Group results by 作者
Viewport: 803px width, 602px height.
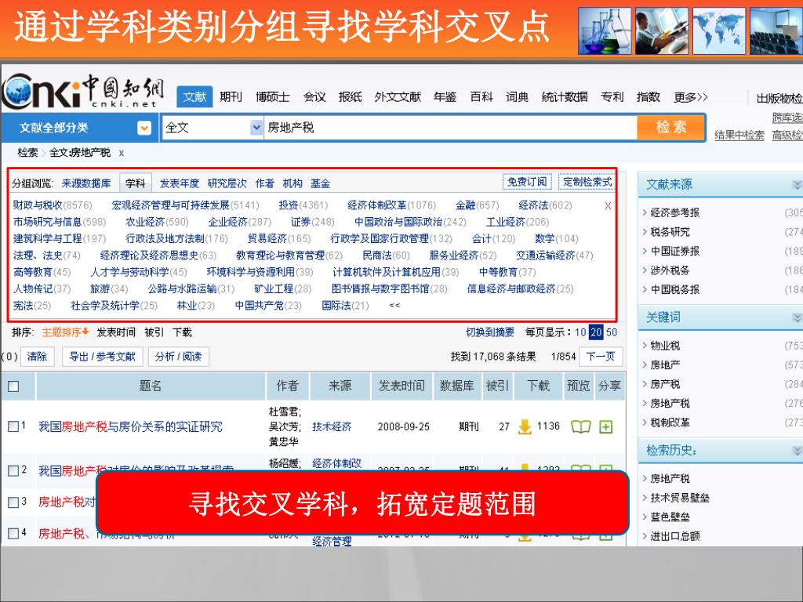tap(265, 183)
